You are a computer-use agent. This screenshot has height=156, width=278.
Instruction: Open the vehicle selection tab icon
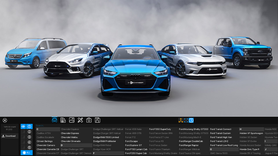pos(54,120)
